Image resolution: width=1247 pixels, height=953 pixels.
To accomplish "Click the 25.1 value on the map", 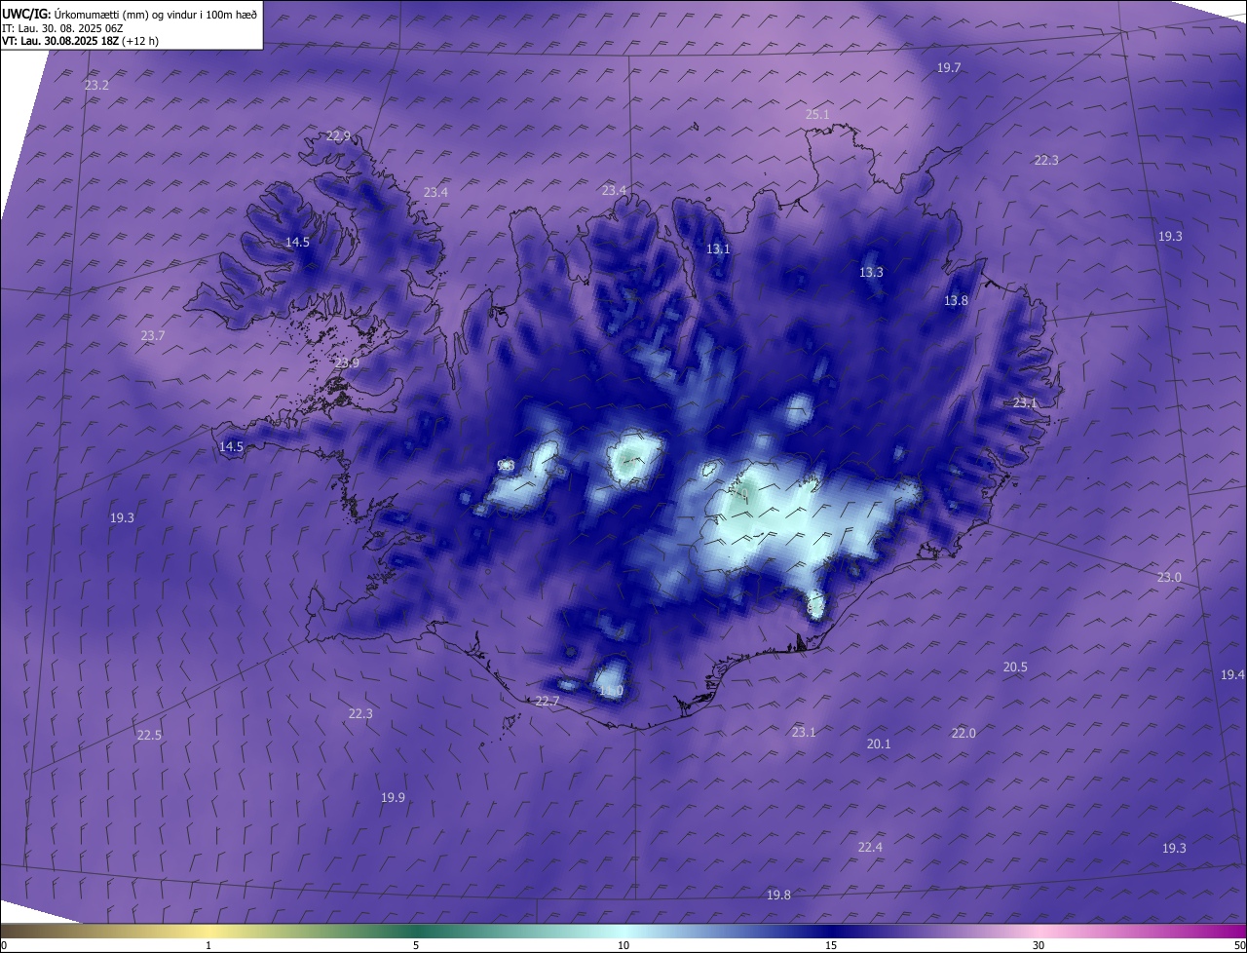I will (x=817, y=115).
